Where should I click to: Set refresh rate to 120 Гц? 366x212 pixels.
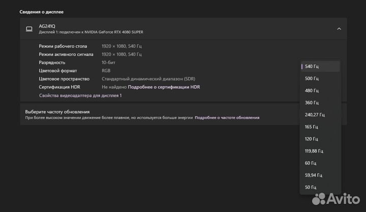click(x=320, y=139)
